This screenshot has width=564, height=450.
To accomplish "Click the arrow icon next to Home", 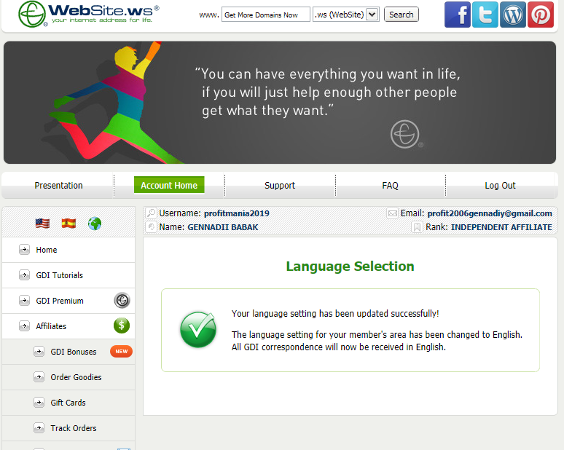I will tap(24, 250).
